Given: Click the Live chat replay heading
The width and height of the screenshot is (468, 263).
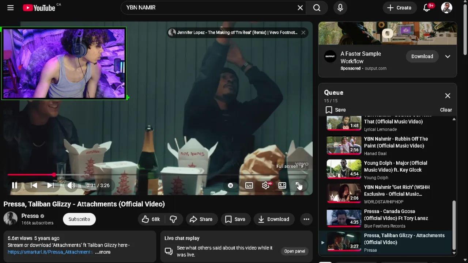Looking at the screenshot, I should [182, 238].
